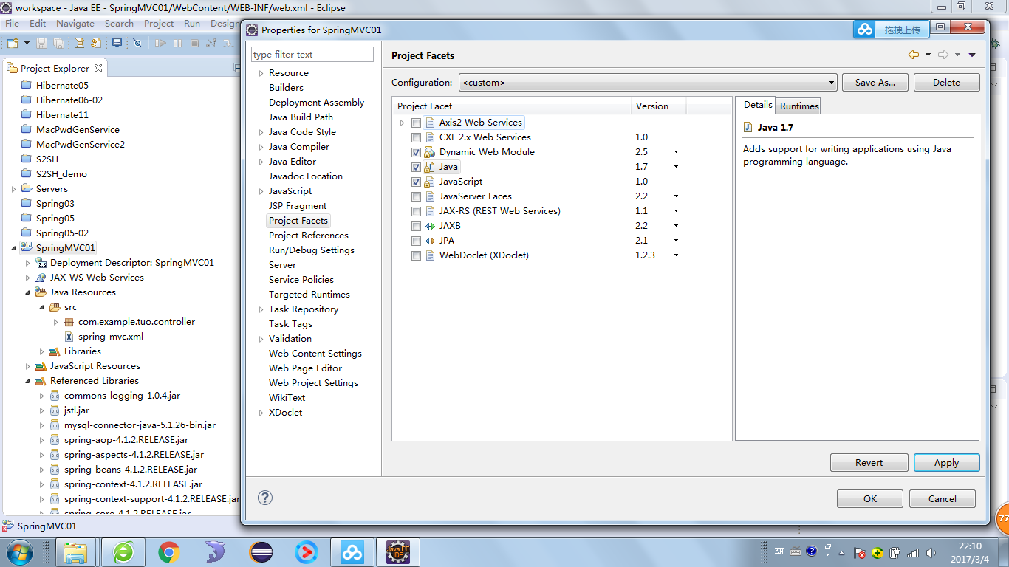Click the Project Explorer view tab icon
This screenshot has width=1009, height=567.
tap(12, 68)
